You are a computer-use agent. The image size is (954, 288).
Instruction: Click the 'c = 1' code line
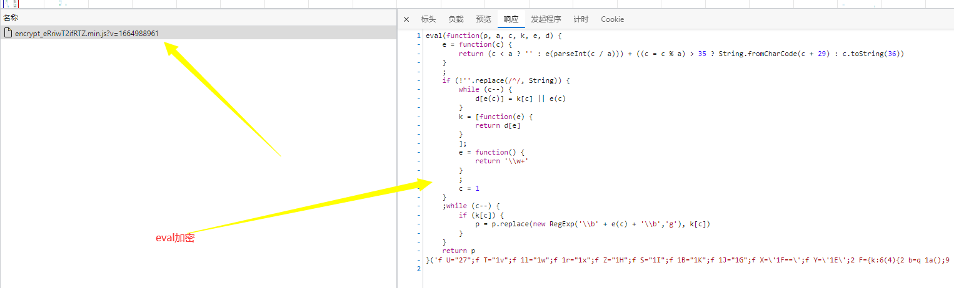pyautogui.click(x=468, y=188)
